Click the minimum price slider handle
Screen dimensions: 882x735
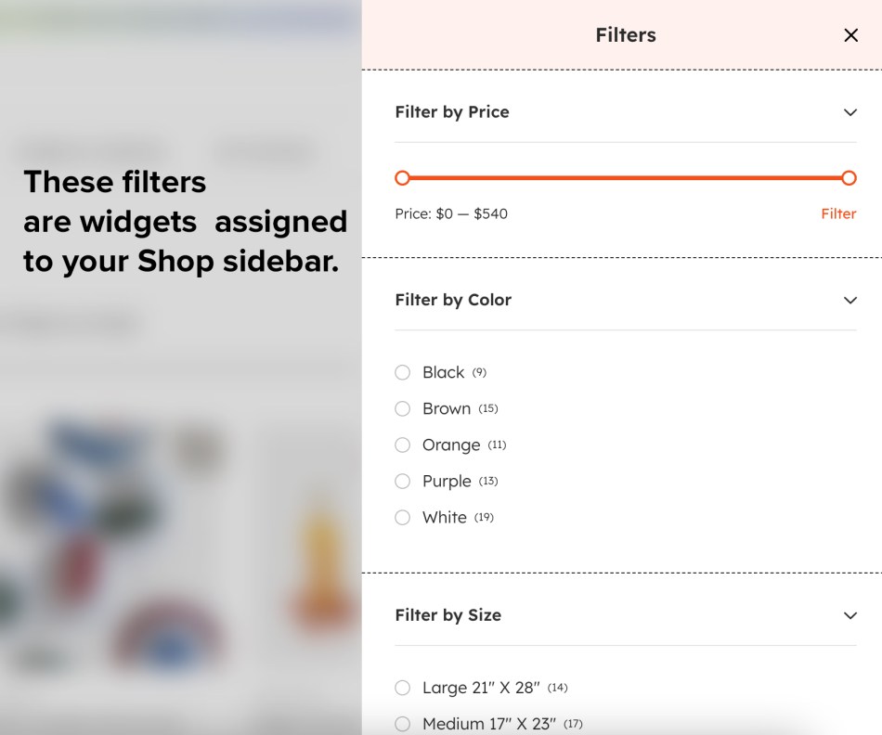pyautogui.click(x=402, y=178)
